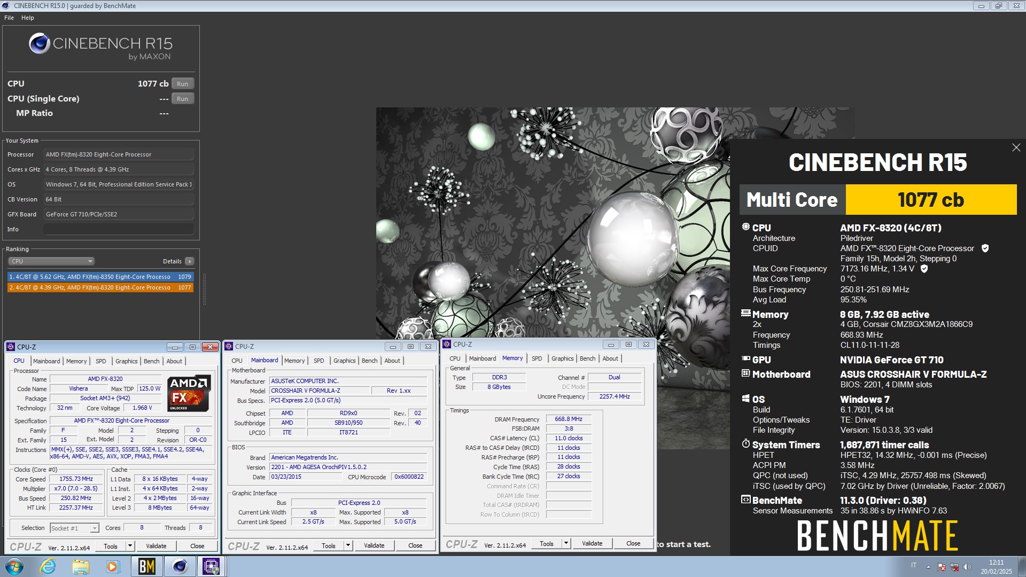The image size is (1026, 577).
Task: Click the Action Center flag tray icon
Action: click(942, 567)
